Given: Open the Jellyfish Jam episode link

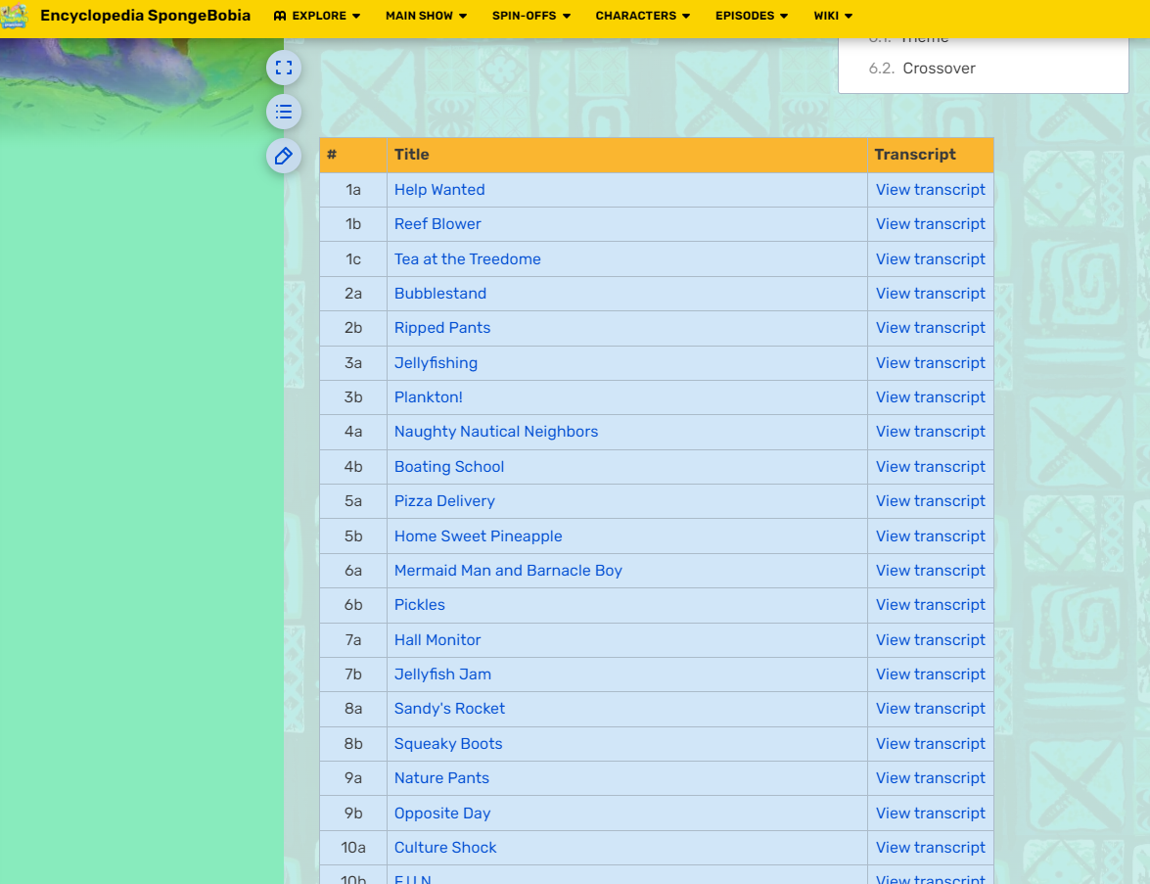Looking at the screenshot, I should point(442,675).
